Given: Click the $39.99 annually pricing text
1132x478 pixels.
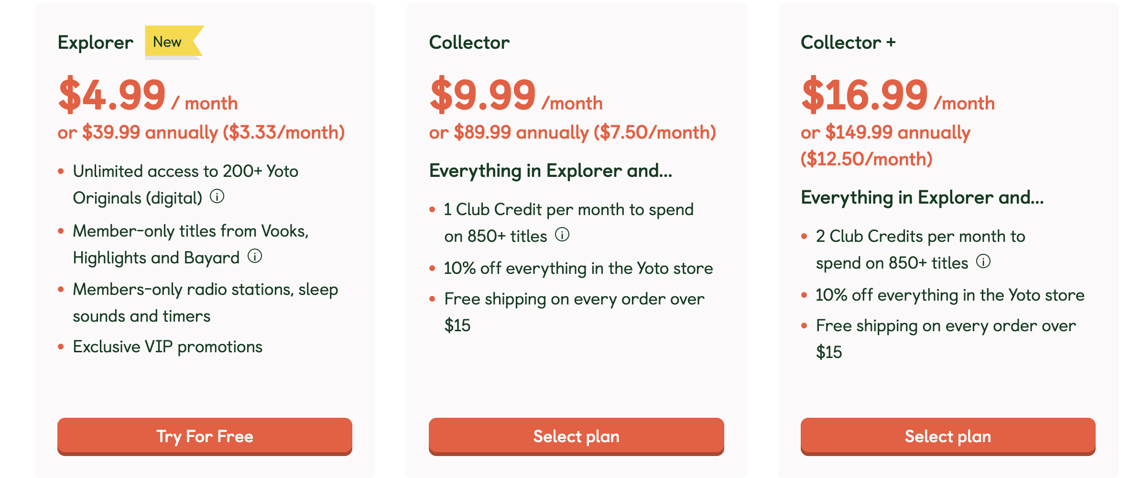Looking at the screenshot, I should click(201, 132).
